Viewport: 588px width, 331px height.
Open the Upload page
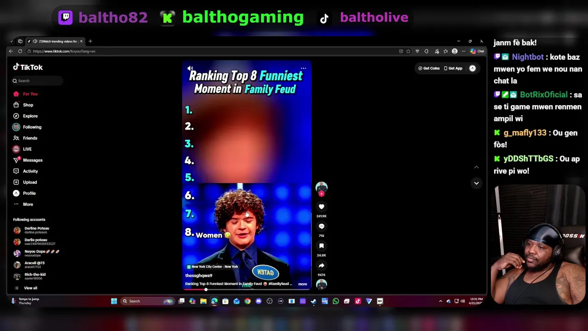click(x=25, y=182)
